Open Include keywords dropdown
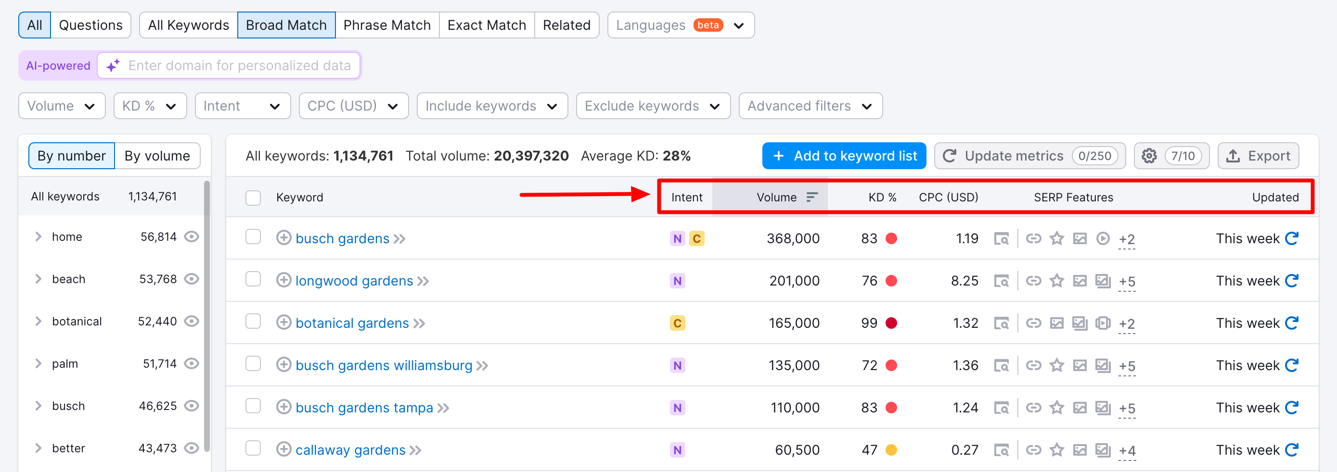 point(492,106)
